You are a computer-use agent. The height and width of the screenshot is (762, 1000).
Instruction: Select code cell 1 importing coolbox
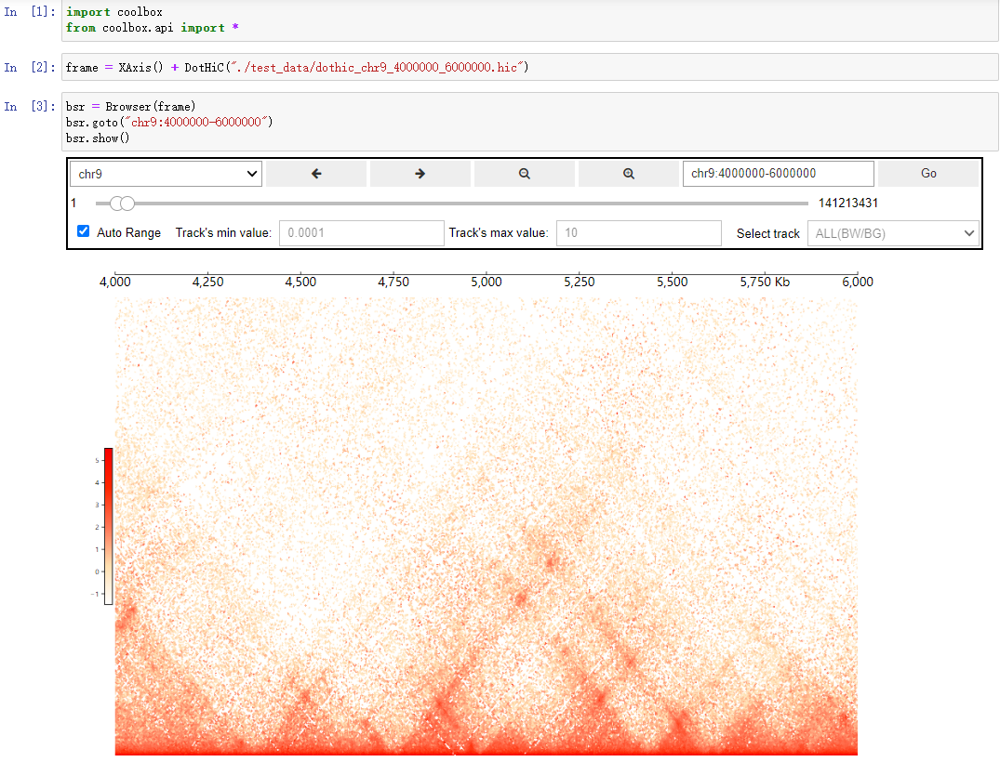tap(530, 20)
